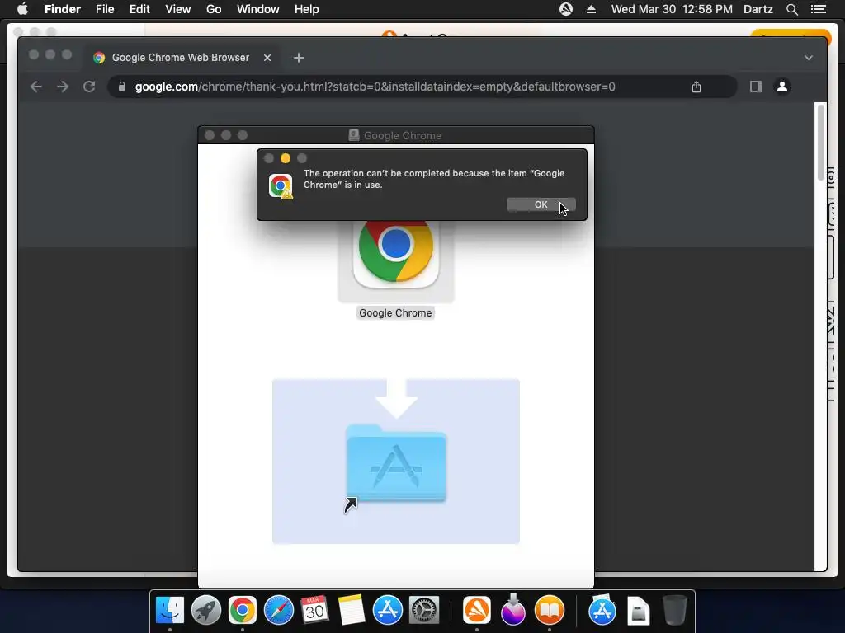Click the Dartz user name in menu bar
Screen dimensions: 845x633
758,9
